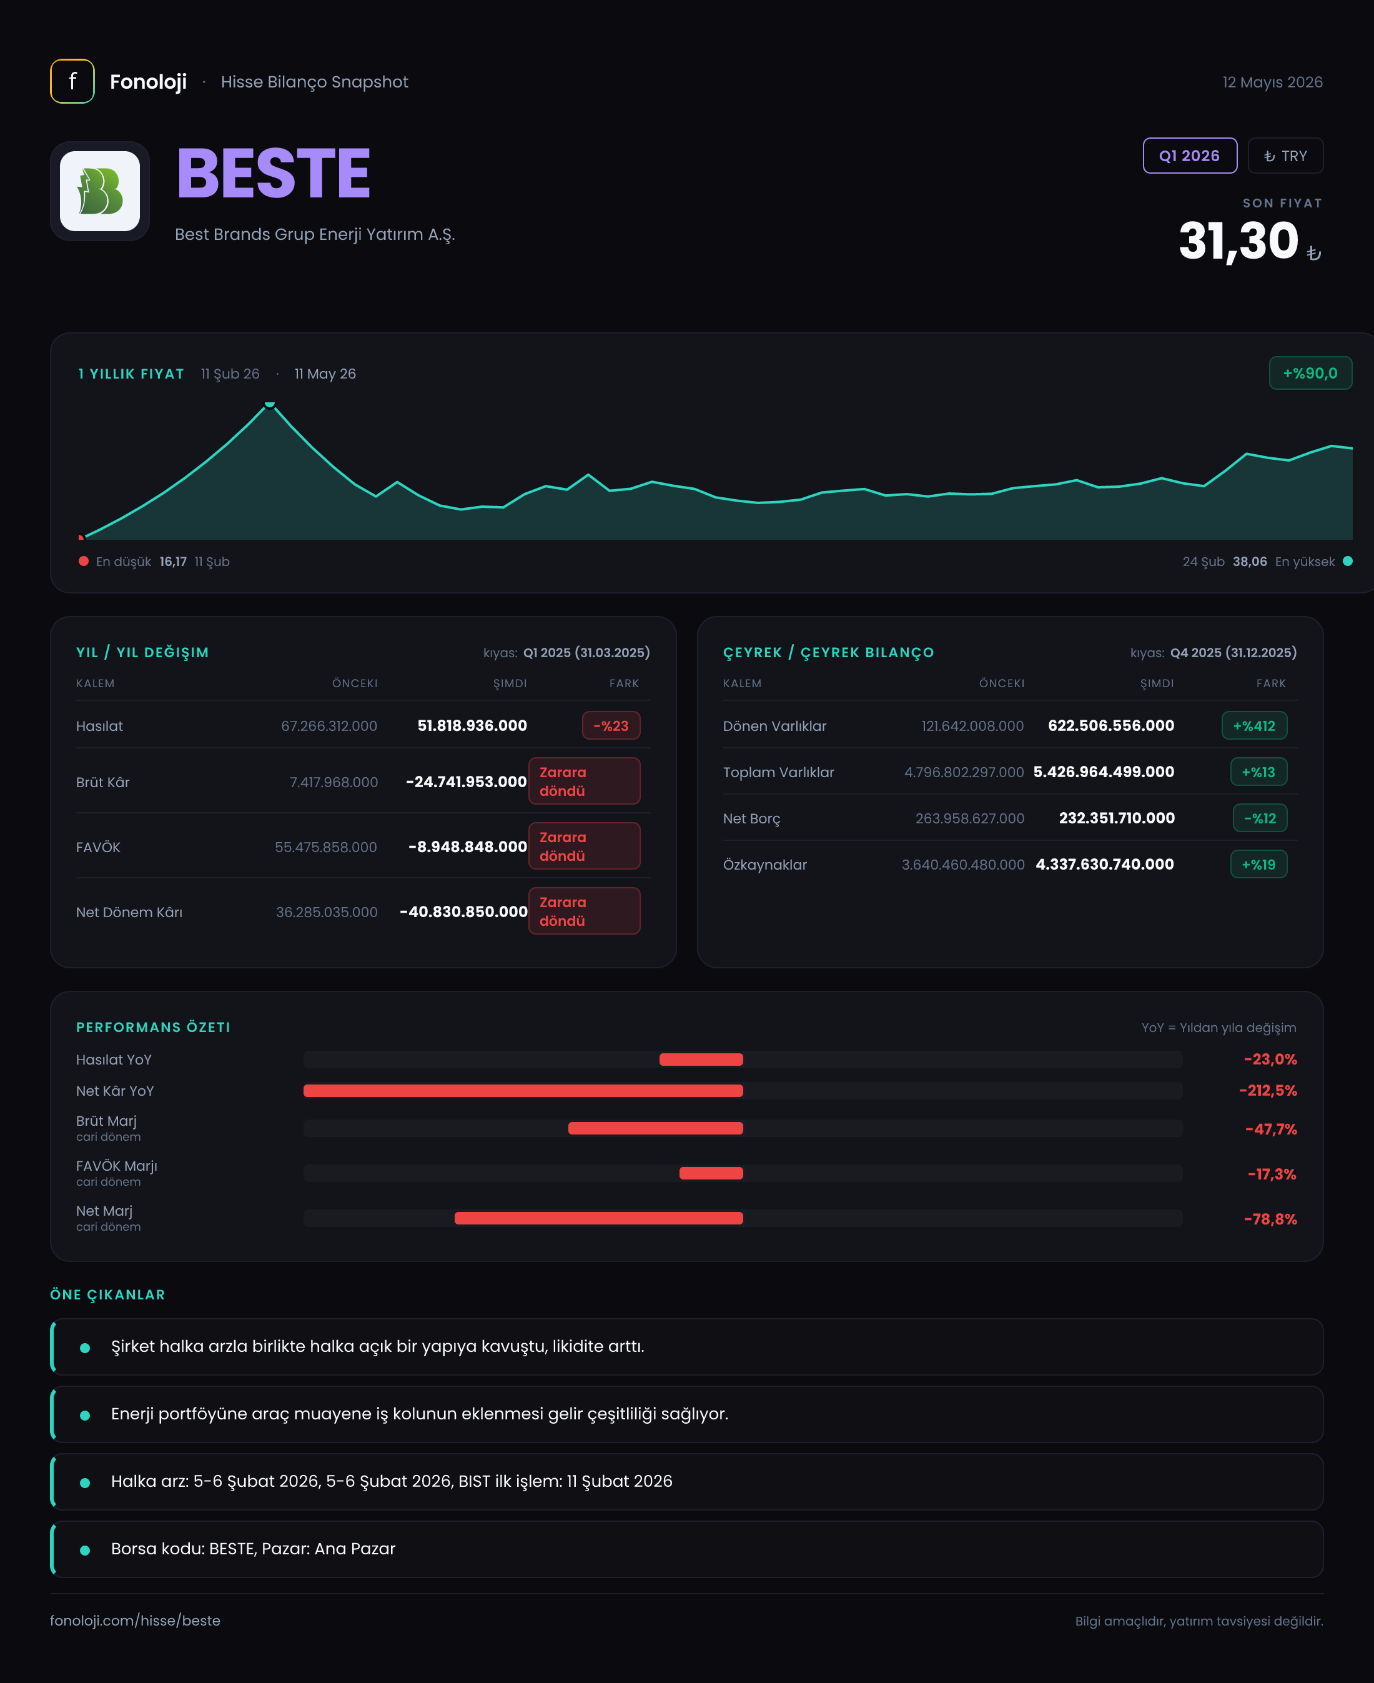Click Özkaynaklar value 4.337.630.740.000
Image resolution: width=1374 pixels, height=1683 pixels.
pyautogui.click(x=1105, y=865)
